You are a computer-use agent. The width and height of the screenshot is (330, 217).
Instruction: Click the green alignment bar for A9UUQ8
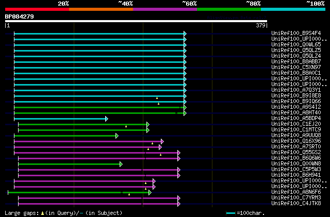pos(65,136)
